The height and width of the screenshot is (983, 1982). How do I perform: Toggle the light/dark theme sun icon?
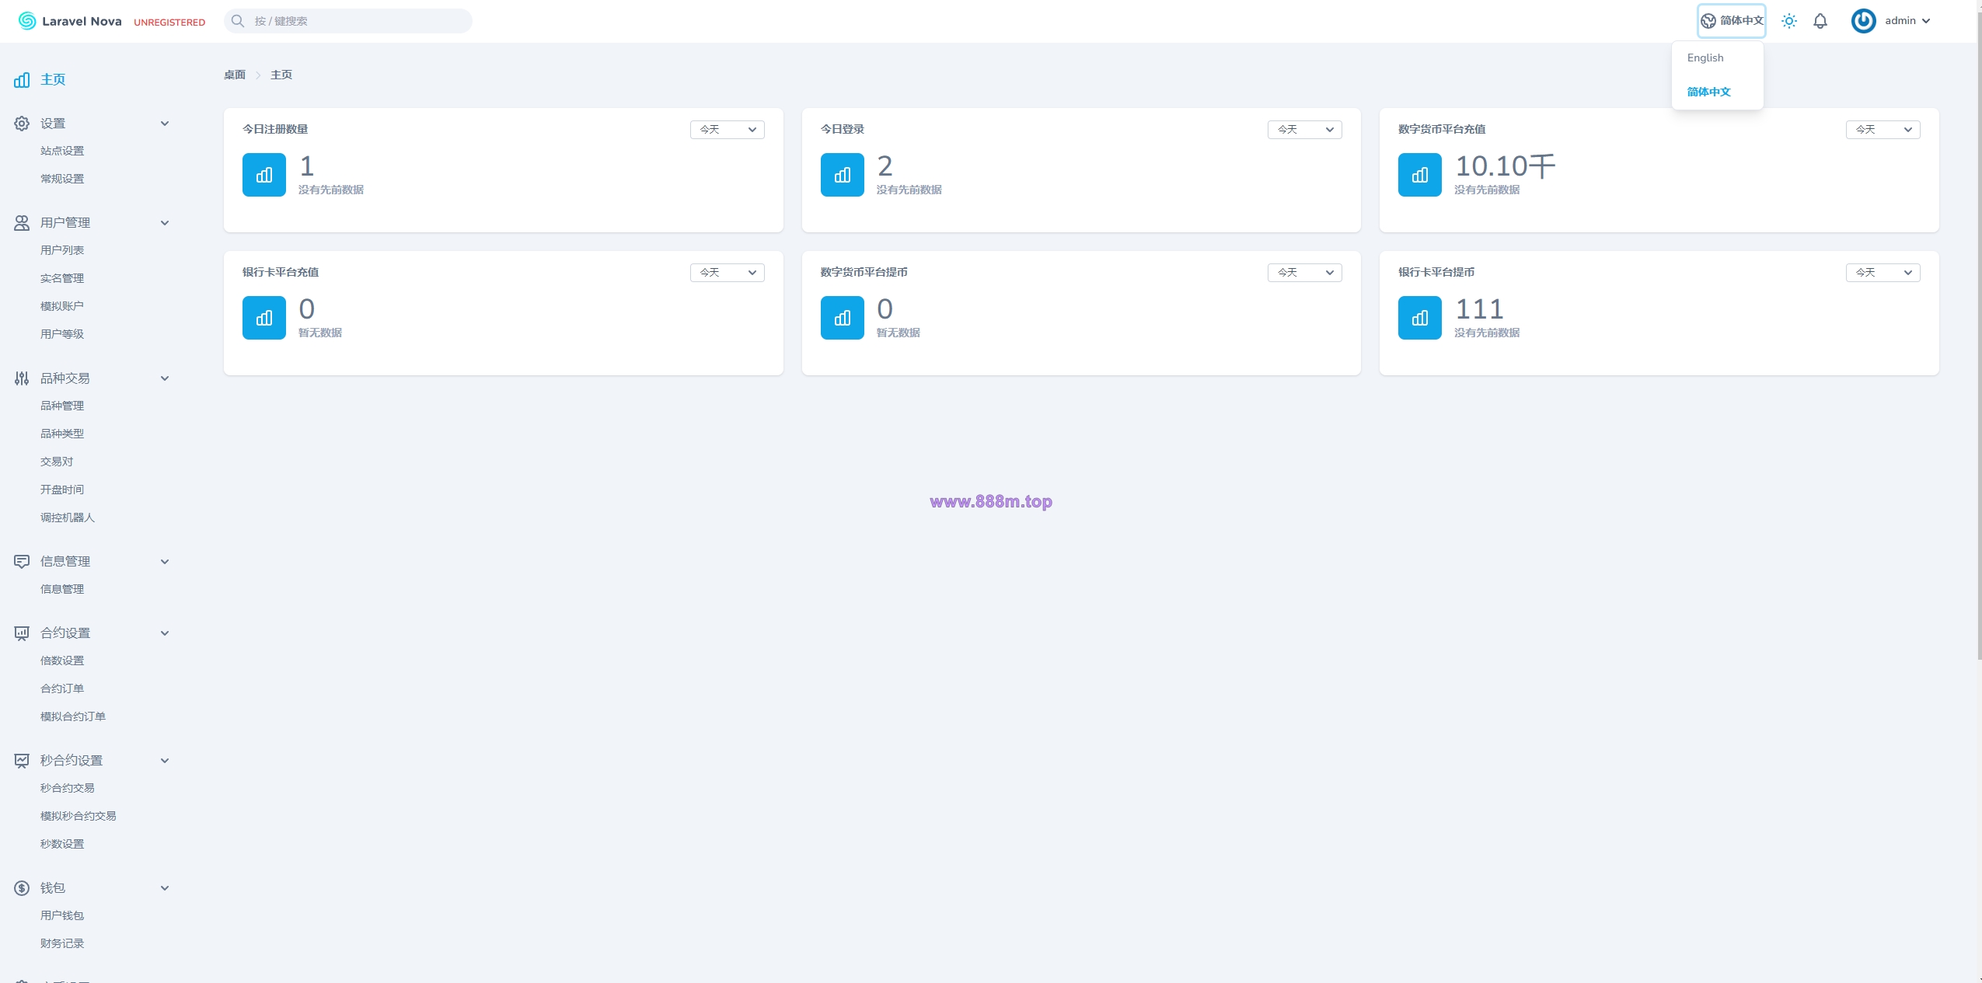(x=1788, y=21)
